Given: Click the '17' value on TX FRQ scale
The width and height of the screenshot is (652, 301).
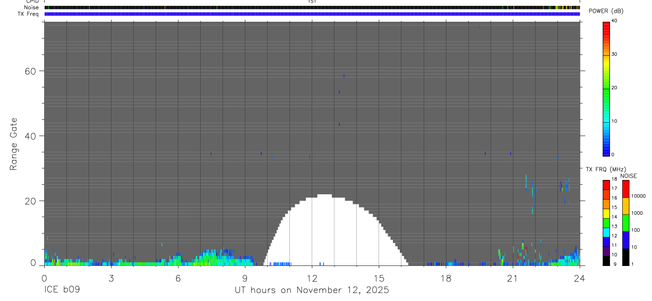Looking at the screenshot, I should coord(614,188).
